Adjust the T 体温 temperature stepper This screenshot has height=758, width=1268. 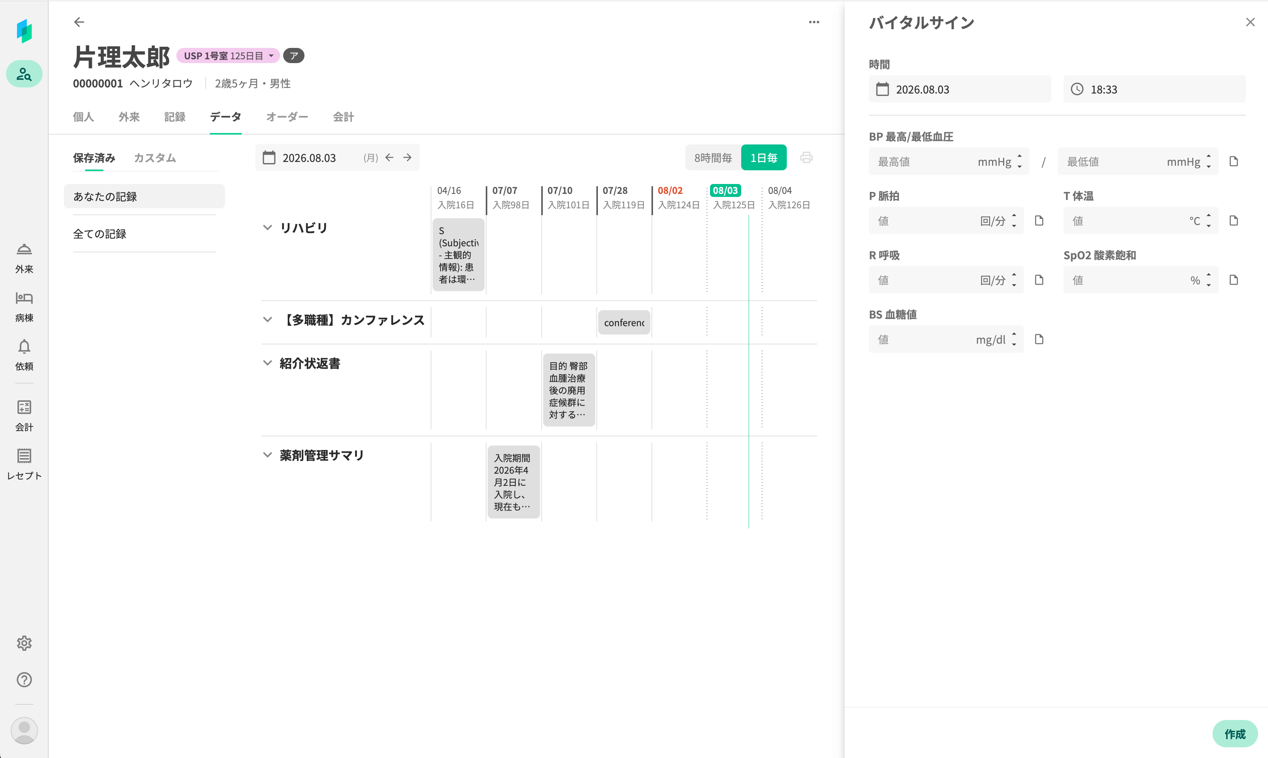[1208, 220]
